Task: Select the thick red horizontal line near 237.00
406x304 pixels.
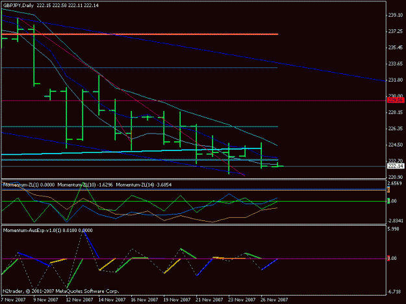Action: click(x=140, y=34)
